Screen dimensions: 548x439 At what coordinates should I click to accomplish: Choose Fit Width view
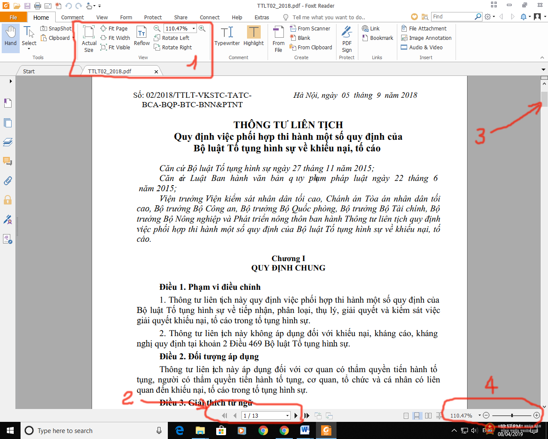115,38
